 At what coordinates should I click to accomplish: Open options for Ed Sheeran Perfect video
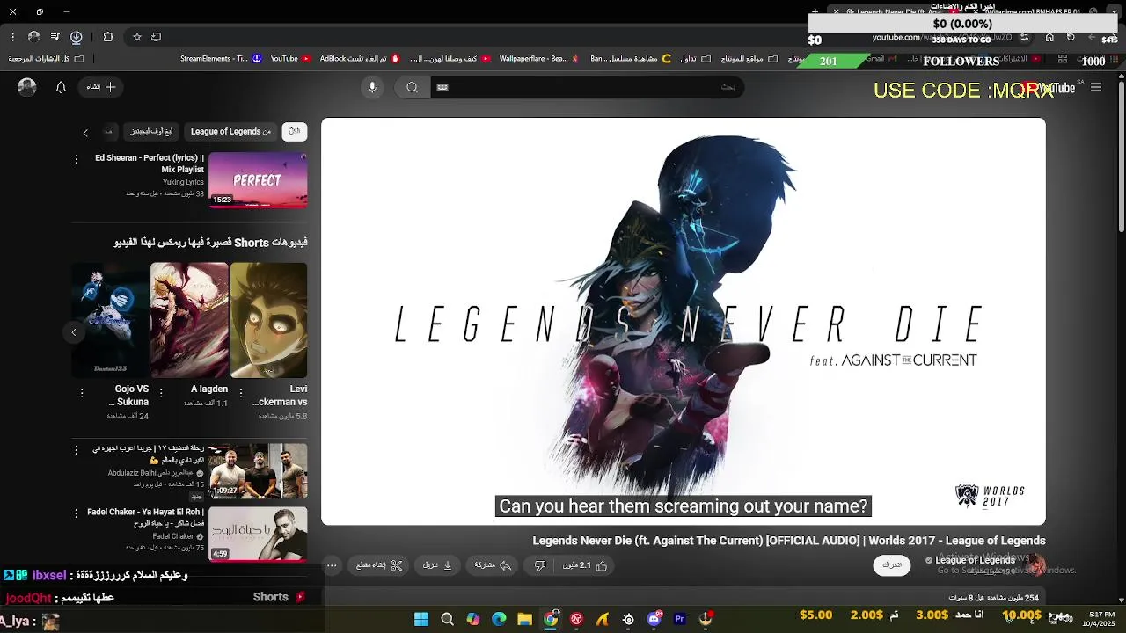tap(77, 159)
